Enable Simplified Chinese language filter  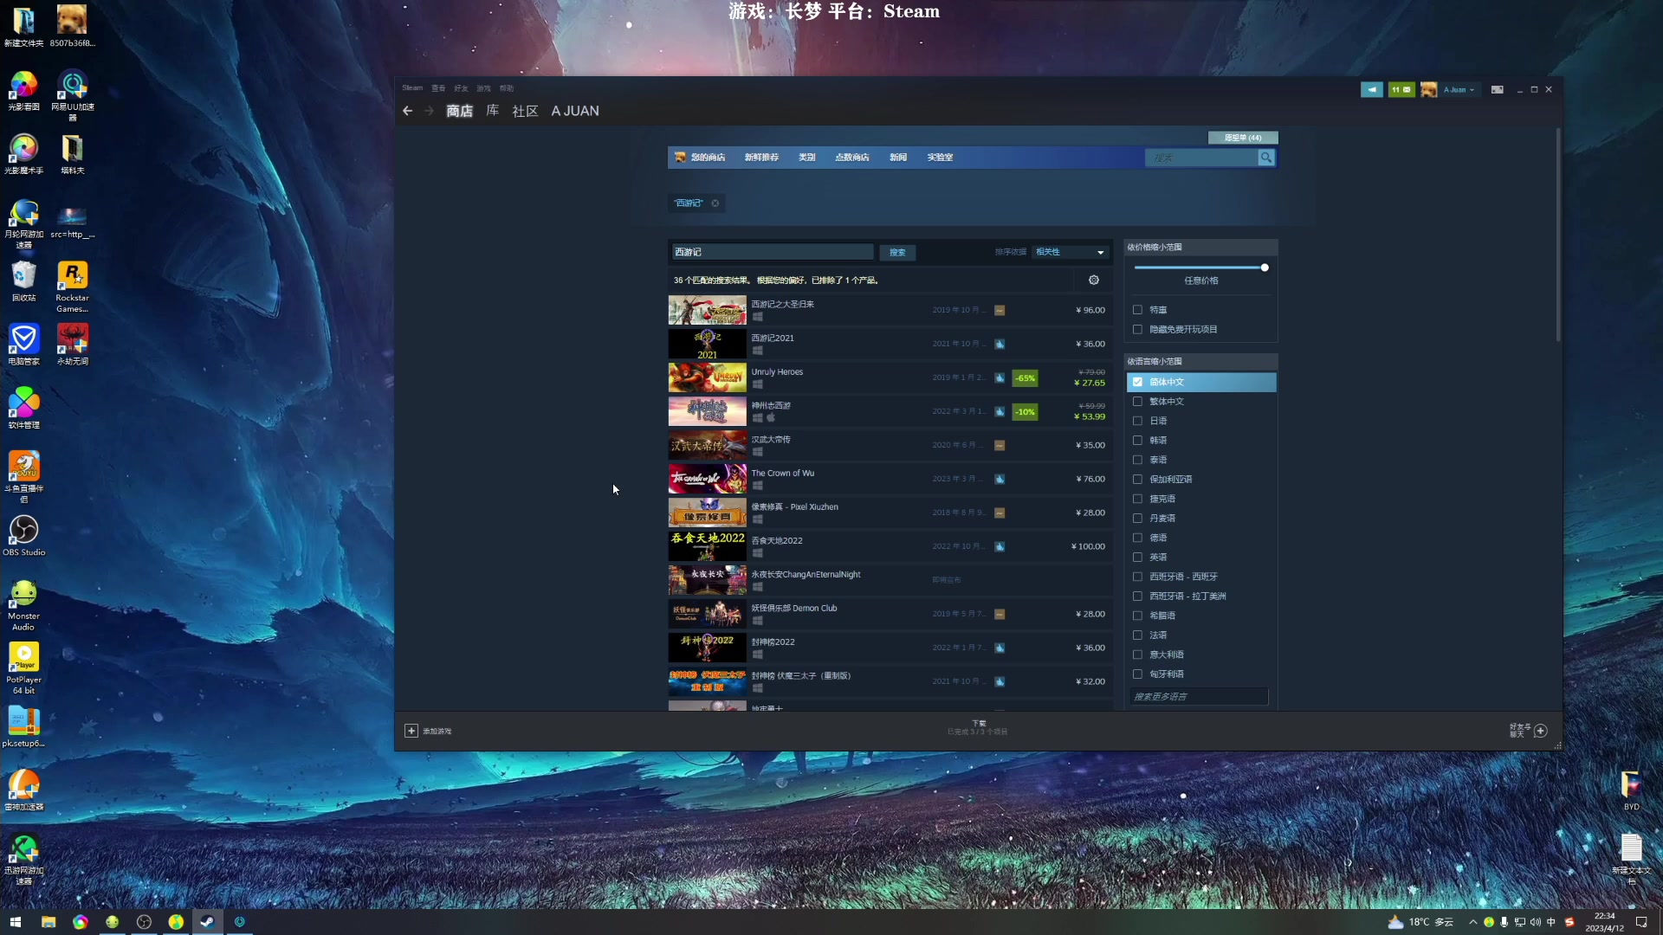(1139, 381)
